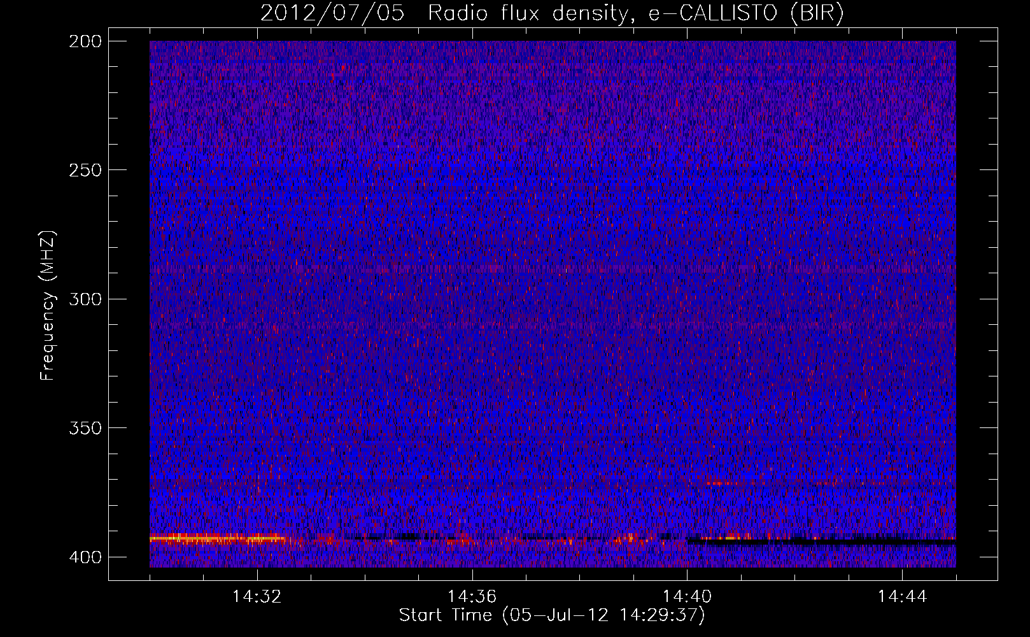Click the 350 frequency tick label
This screenshot has height=637, width=1030.
tap(85, 428)
